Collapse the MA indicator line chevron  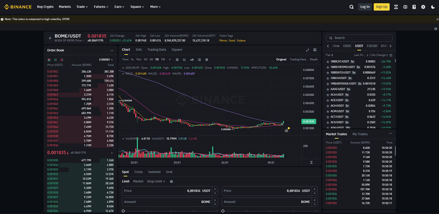[123, 74]
